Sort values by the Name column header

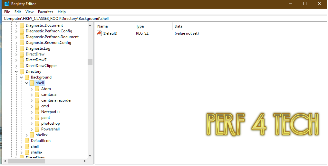114,26
